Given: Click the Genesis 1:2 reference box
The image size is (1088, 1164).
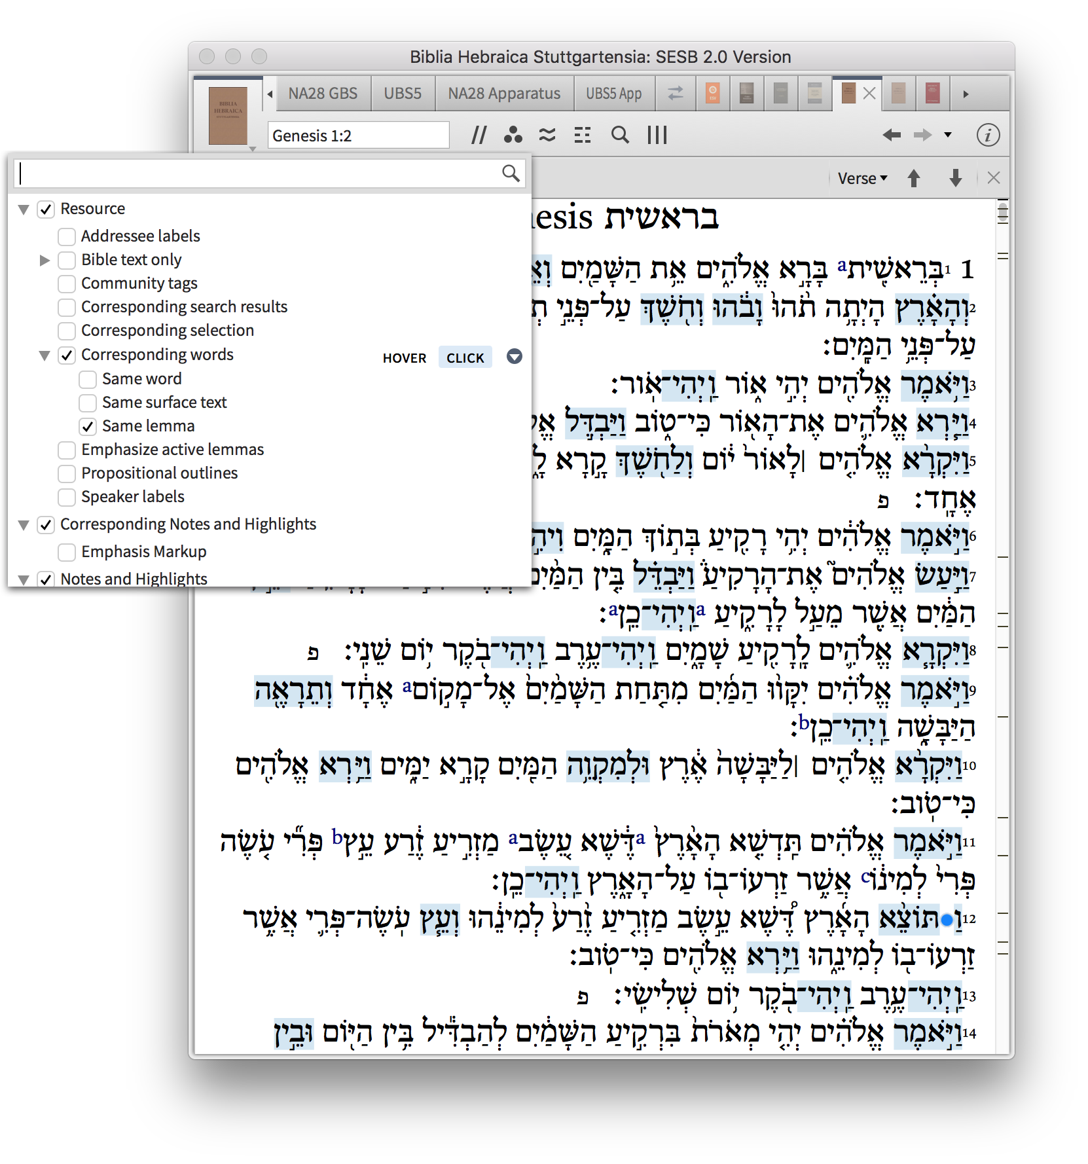Looking at the screenshot, I should 358,136.
